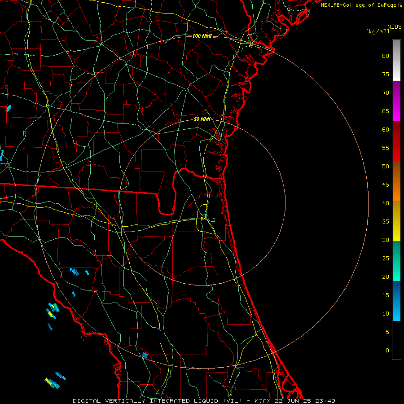Click the (VIL) abbreviation in the caption
404x404 pixels.
pyautogui.click(x=233, y=401)
